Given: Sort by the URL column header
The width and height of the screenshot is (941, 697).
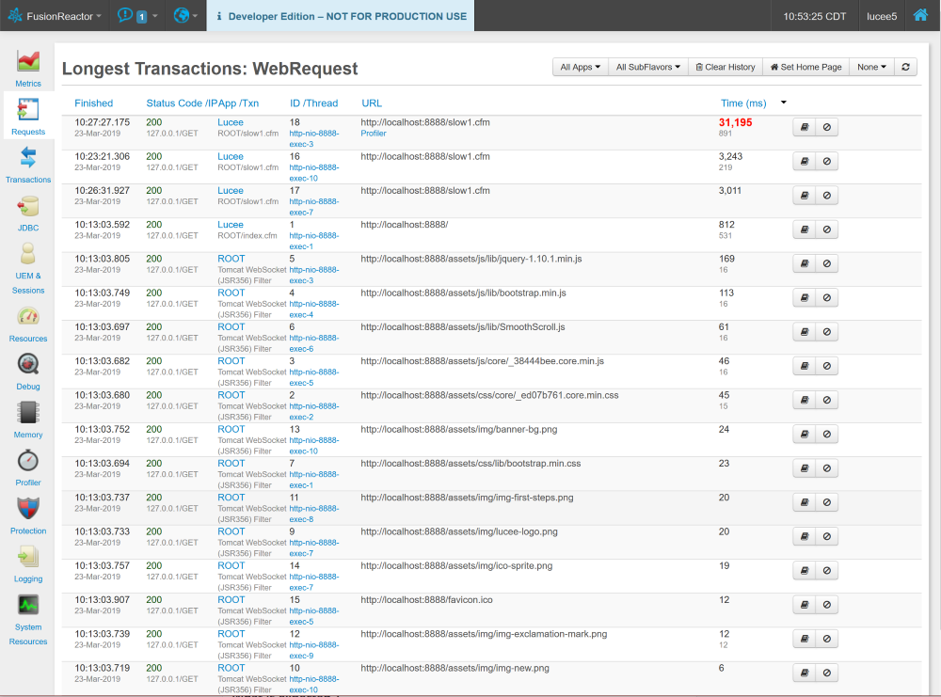Looking at the screenshot, I should click(372, 103).
